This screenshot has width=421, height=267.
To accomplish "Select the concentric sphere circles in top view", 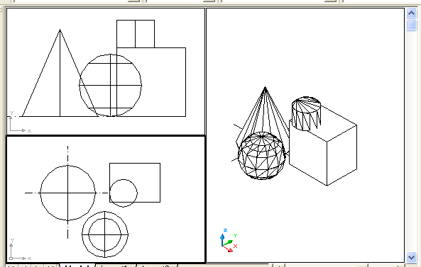I will coord(104,234).
